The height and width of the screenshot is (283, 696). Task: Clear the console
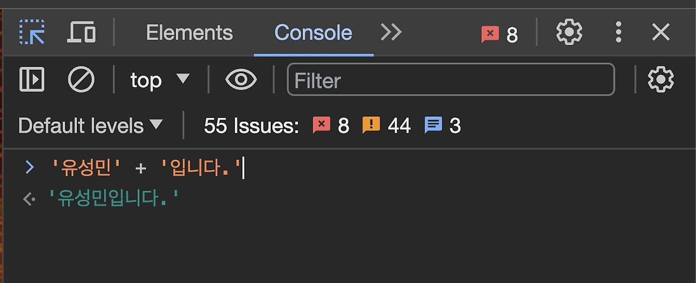[x=81, y=80]
